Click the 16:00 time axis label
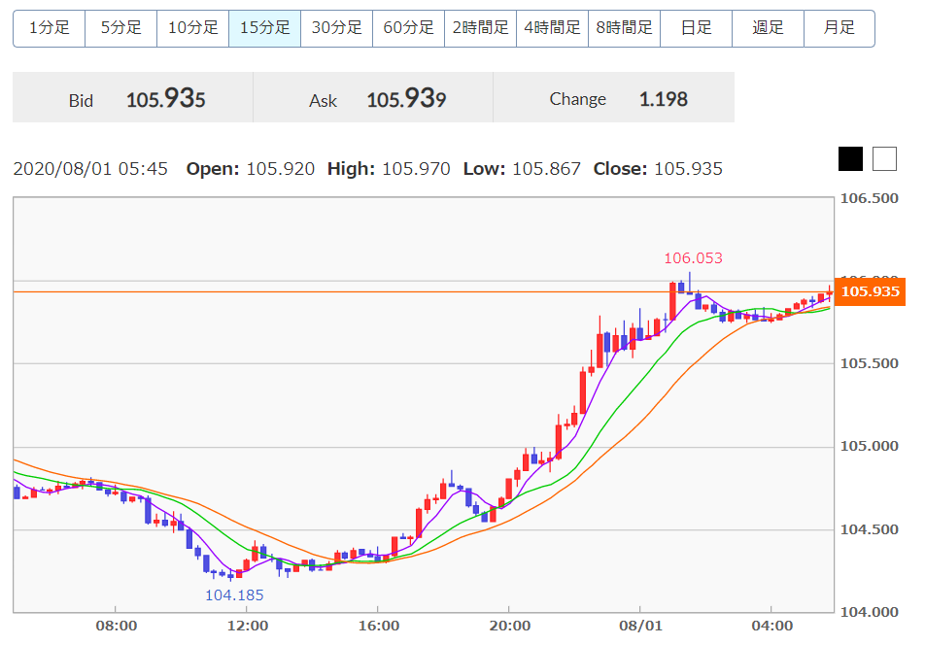 pyautogui.click(x=379, y=626)
